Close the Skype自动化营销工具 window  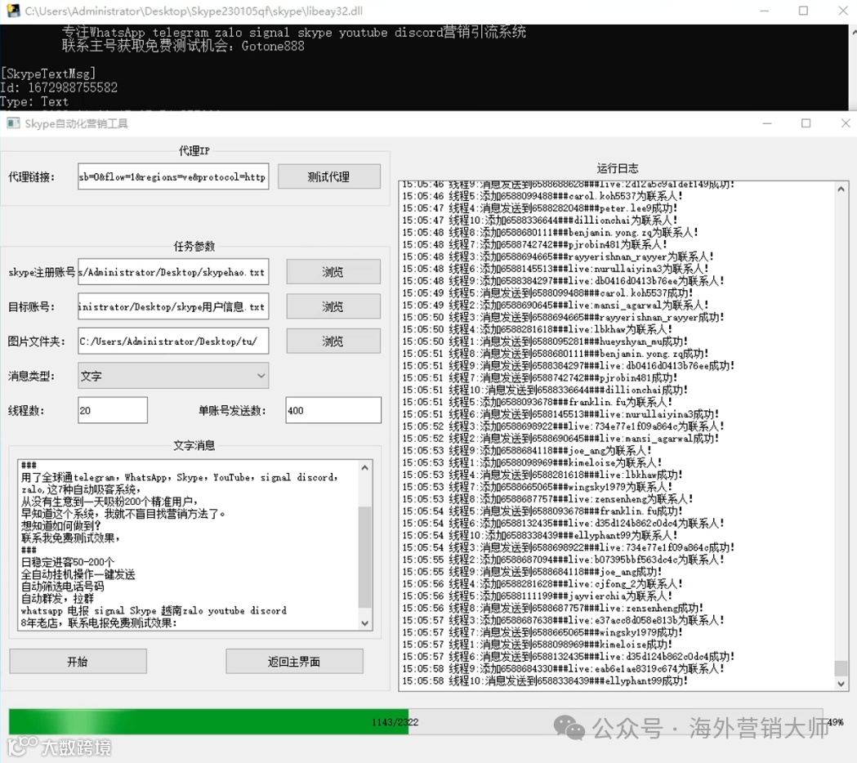[x=845, y=123]
